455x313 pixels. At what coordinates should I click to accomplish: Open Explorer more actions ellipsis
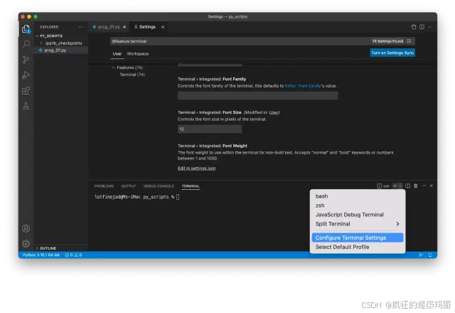80,27
